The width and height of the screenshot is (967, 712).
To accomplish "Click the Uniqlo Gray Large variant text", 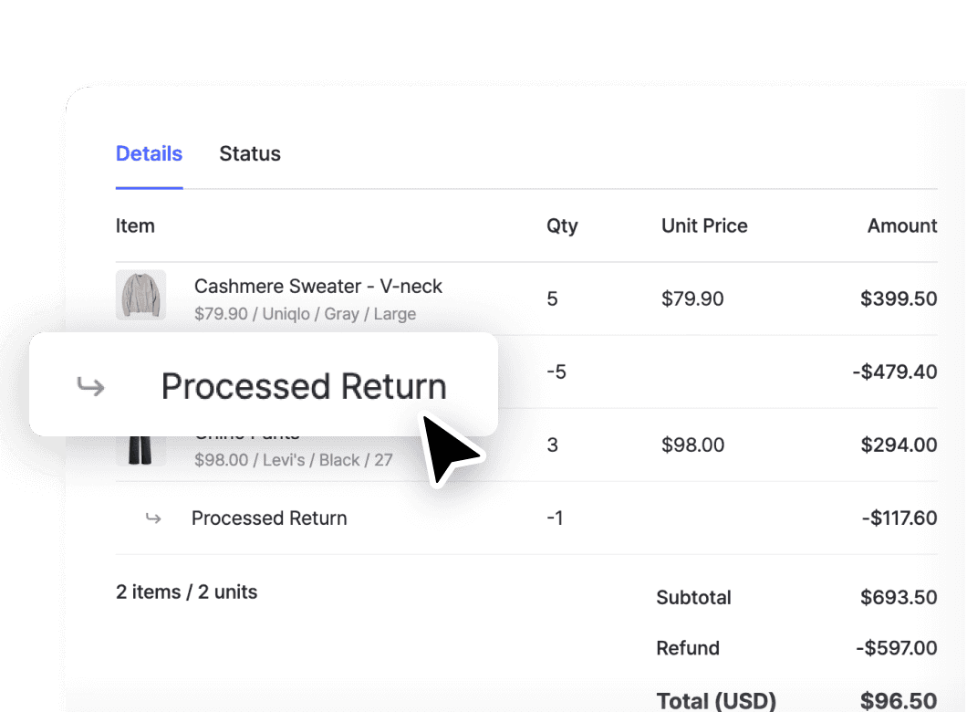I will [306, 314].
